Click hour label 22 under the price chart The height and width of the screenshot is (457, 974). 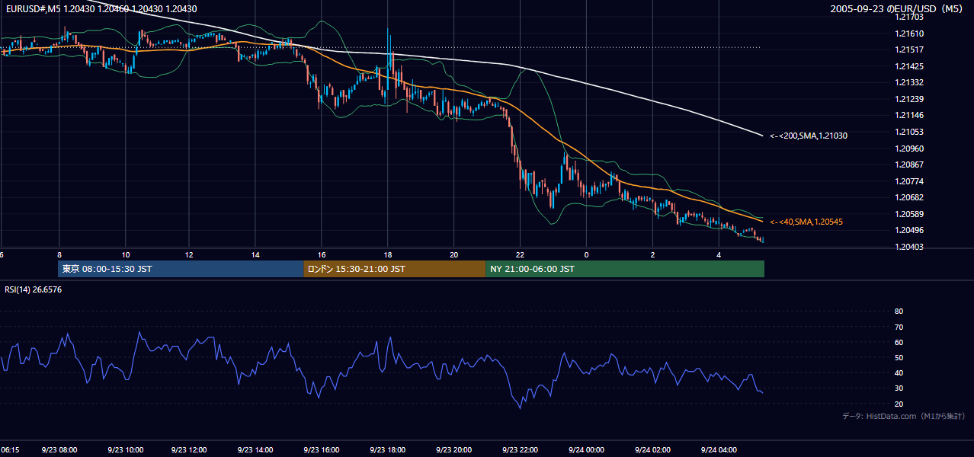click(x=520, y=254)
